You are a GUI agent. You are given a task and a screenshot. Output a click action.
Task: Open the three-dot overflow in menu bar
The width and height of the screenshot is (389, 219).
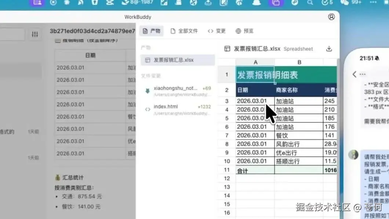tap(373, 2)
